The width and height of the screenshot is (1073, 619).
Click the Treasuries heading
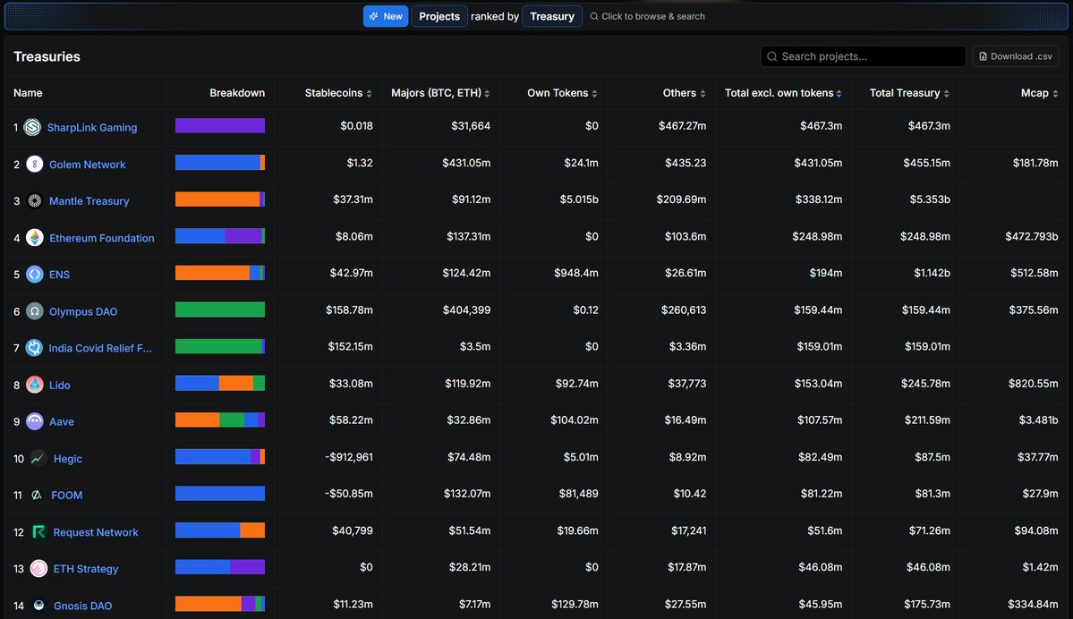coord(47,56)
